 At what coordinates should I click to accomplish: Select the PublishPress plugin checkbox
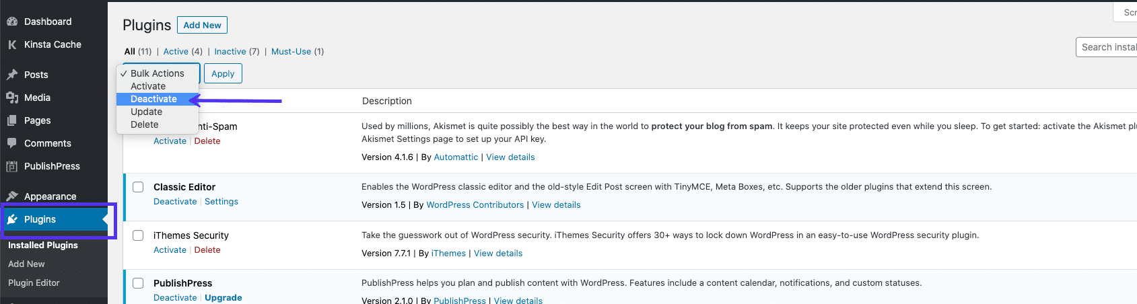click(138, 283)
